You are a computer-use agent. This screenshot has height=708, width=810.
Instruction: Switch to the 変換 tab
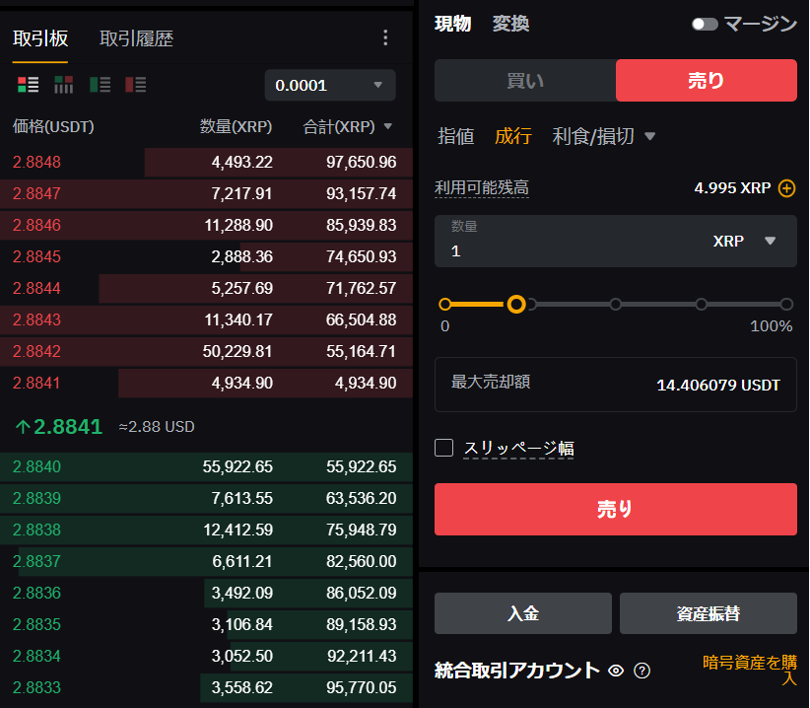pyautogui.click(x=510, y=24)
